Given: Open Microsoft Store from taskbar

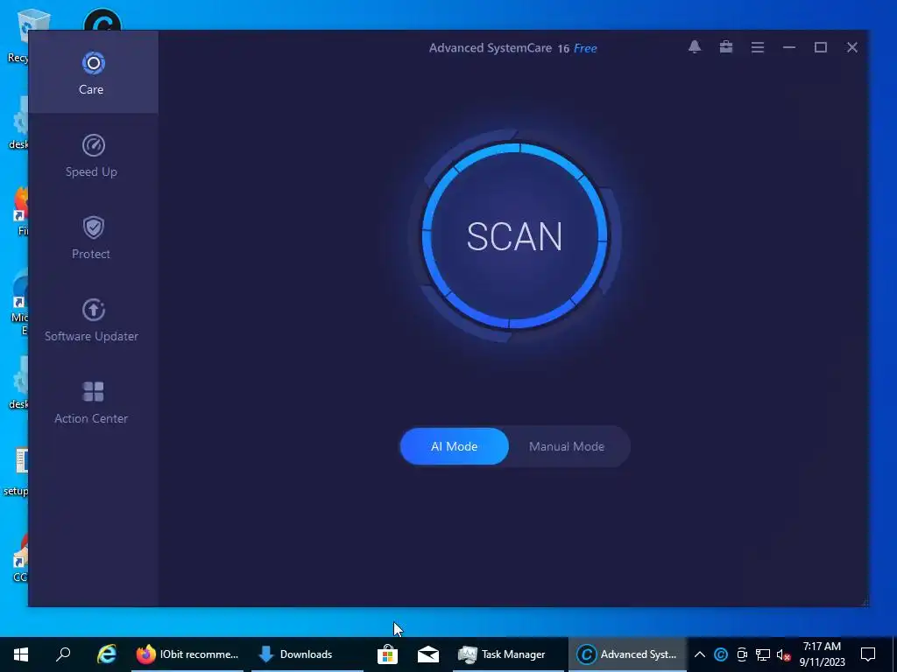Looking at the screenshot, I should 387,654.
